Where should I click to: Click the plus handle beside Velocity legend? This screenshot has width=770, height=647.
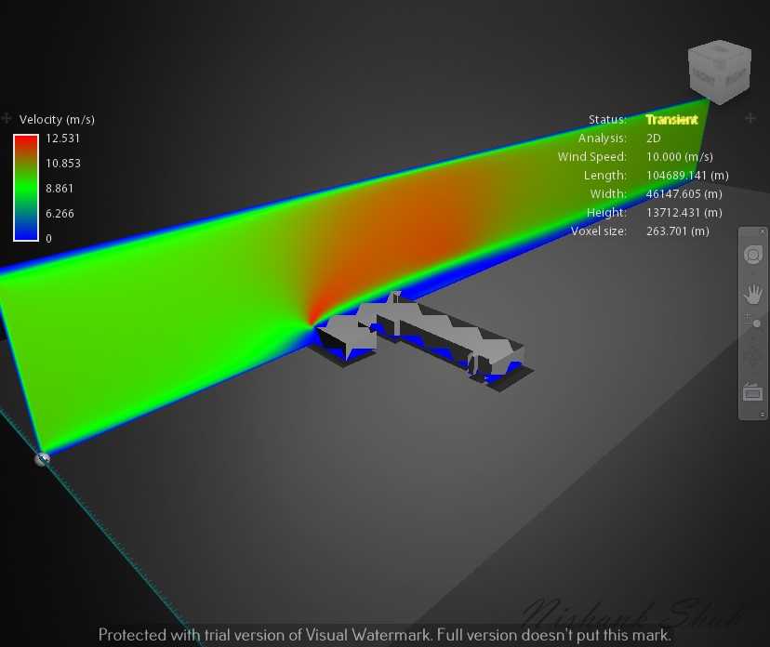click(7, 118)
